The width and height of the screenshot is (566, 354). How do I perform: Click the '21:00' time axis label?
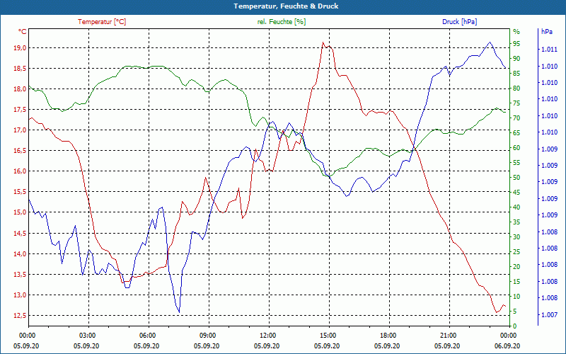[447, 336]
